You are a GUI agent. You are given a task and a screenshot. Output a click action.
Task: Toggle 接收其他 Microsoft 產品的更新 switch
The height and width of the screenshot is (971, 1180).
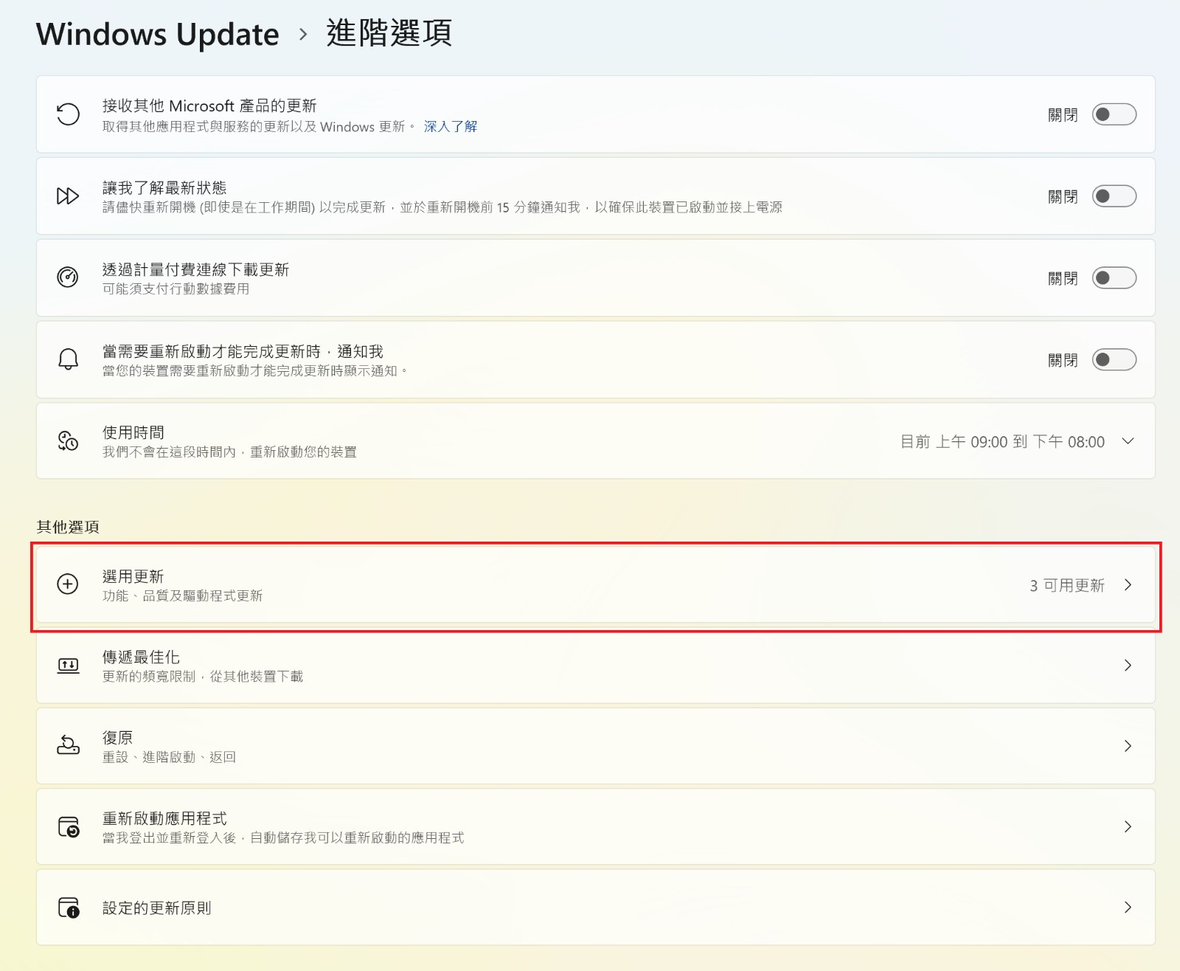[x=1114, y=114]
